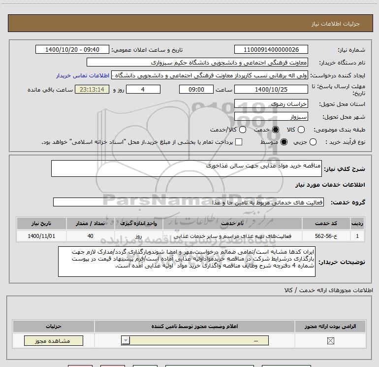
Task: Click the days remaining field showing 4
Action: coord(143,89)
